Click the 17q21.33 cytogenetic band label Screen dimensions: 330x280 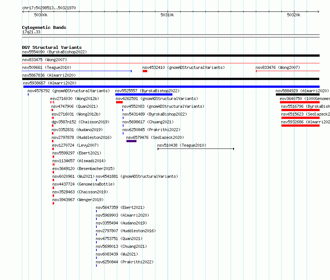tap(31, 32)
